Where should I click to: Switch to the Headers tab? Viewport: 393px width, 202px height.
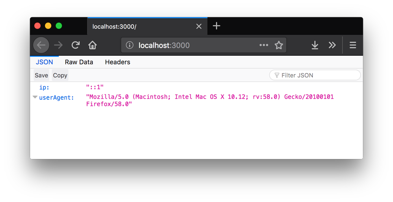pyautogui.click(x=118, y=62)
